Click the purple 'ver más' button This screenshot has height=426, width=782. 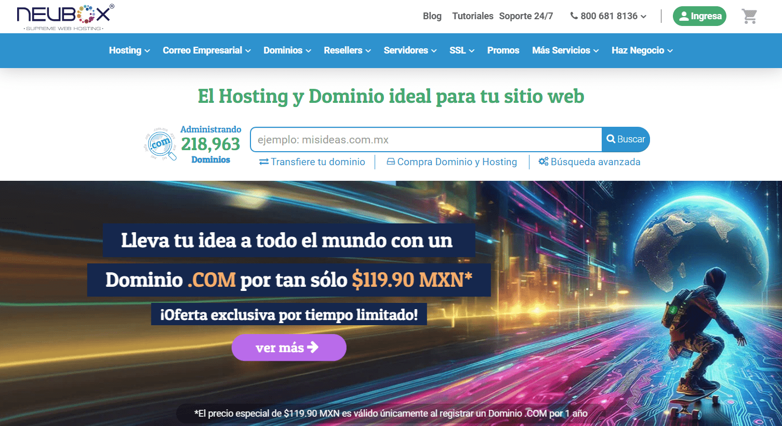coord(289,348)
